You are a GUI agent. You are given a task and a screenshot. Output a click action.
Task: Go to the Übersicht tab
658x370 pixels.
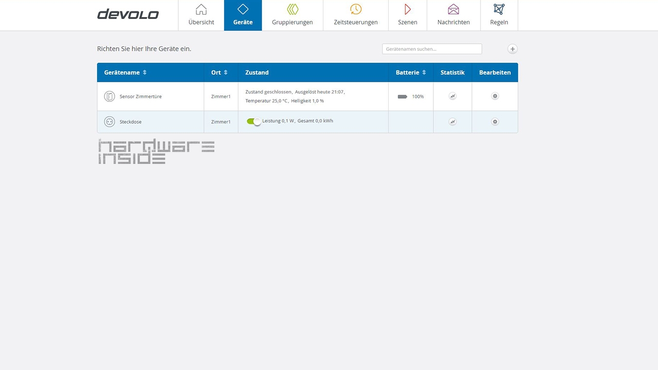201,15
